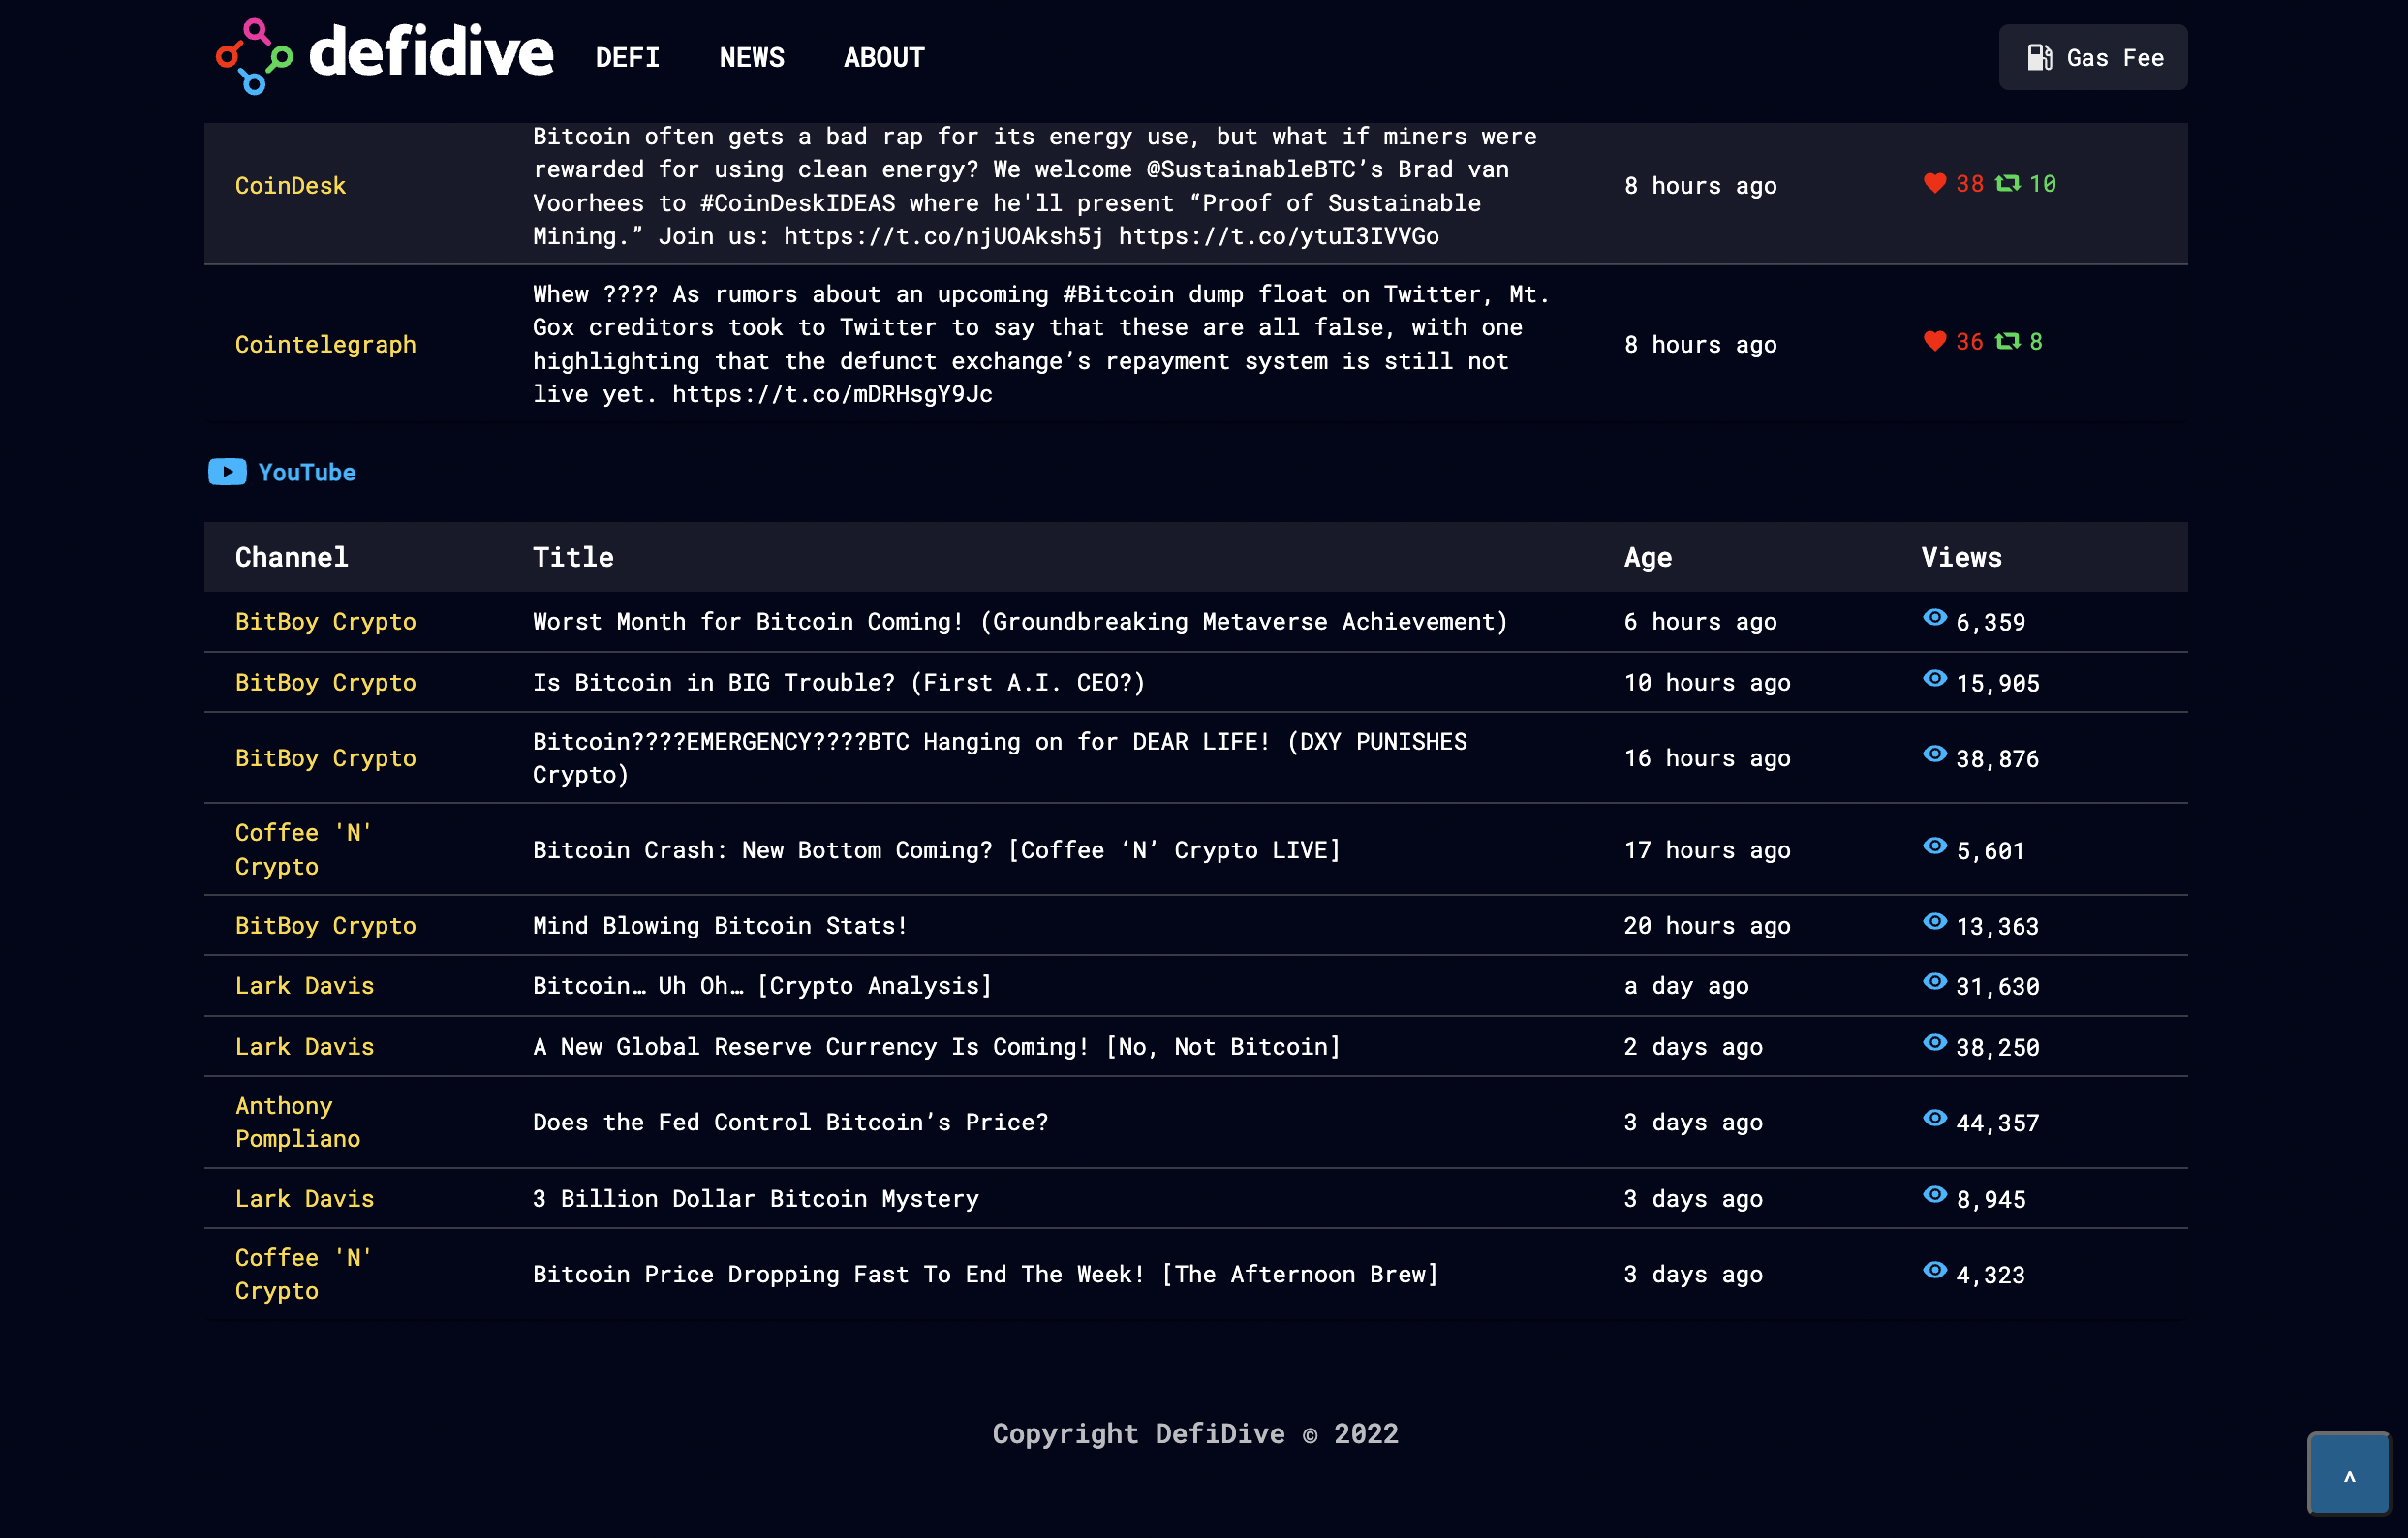Click eye icon beside 8,945 views
This screenshot has height=1538, width=2408.
point(1934,1195)
